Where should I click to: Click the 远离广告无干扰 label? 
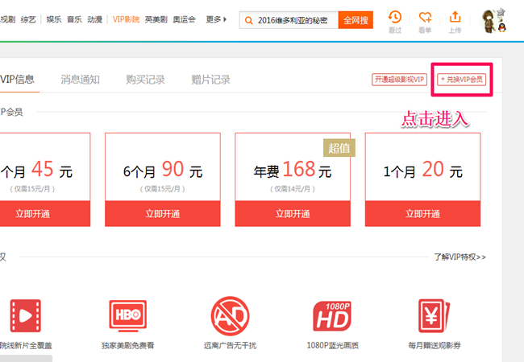tap(230, 345)
